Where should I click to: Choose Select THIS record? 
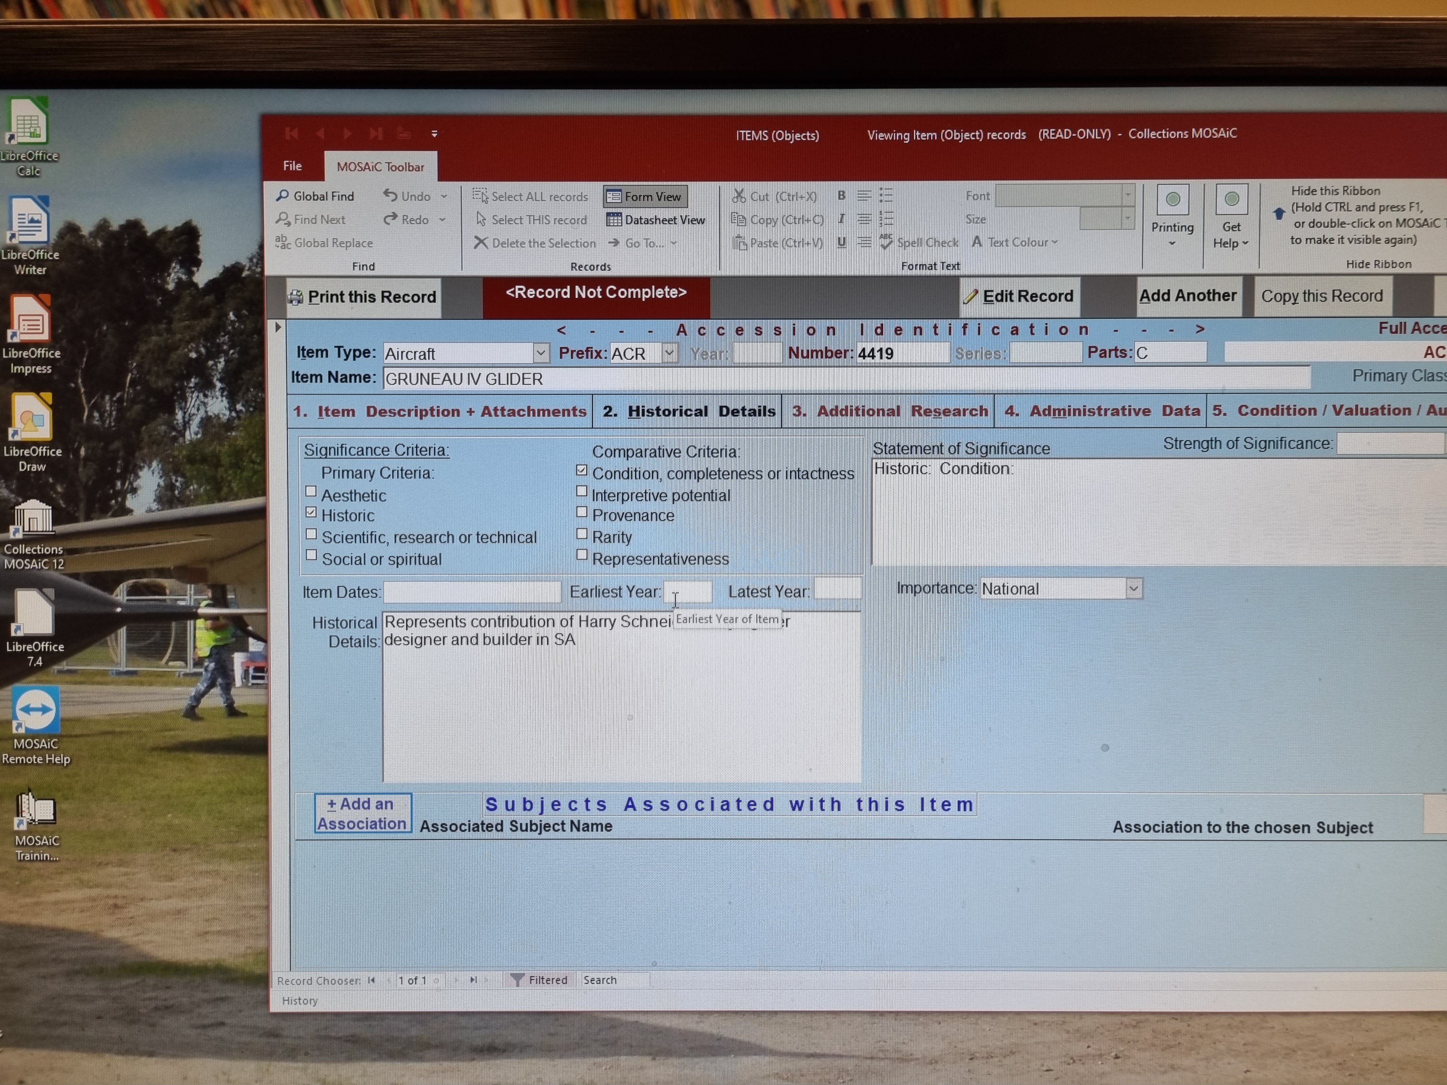point(531,220)
